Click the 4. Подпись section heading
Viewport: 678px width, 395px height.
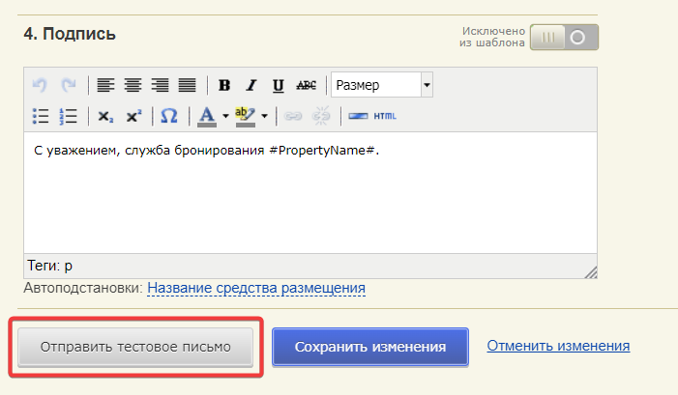(x=70, y=34)
